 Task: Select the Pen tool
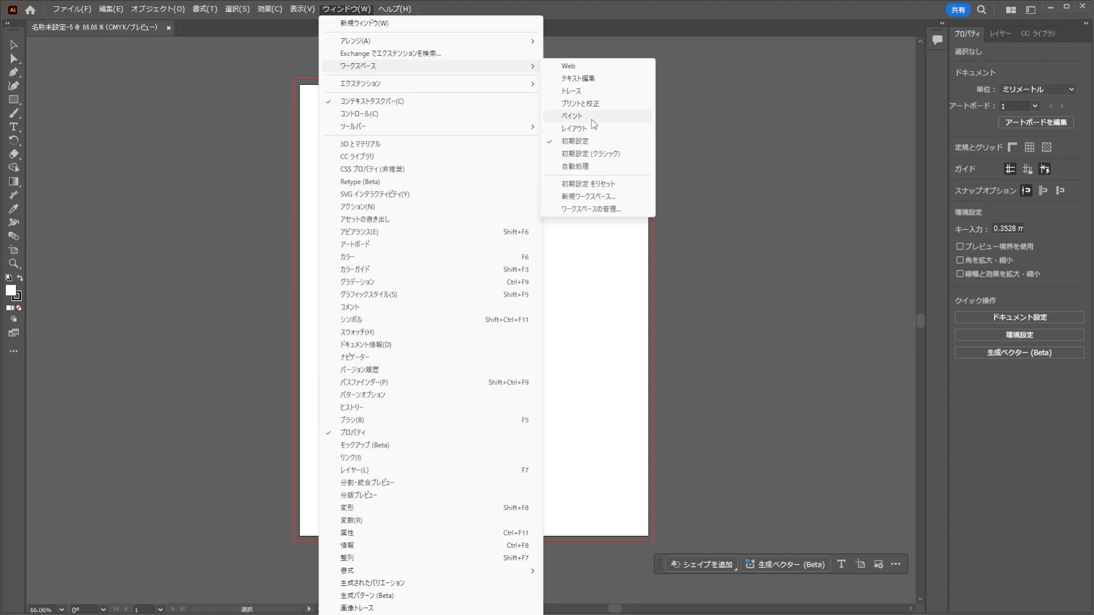click(x=14, y=72)
